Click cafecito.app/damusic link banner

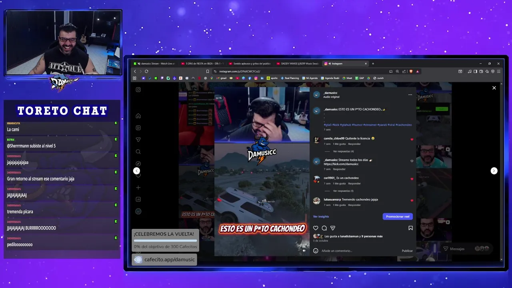[164, 260]
